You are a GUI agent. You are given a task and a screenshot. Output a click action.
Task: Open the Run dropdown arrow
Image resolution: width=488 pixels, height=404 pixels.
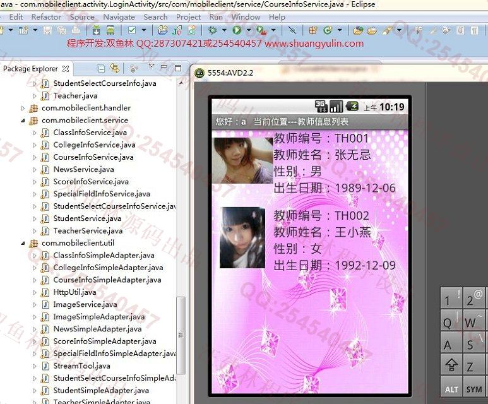pyautogui.click(x=249, y=30)
